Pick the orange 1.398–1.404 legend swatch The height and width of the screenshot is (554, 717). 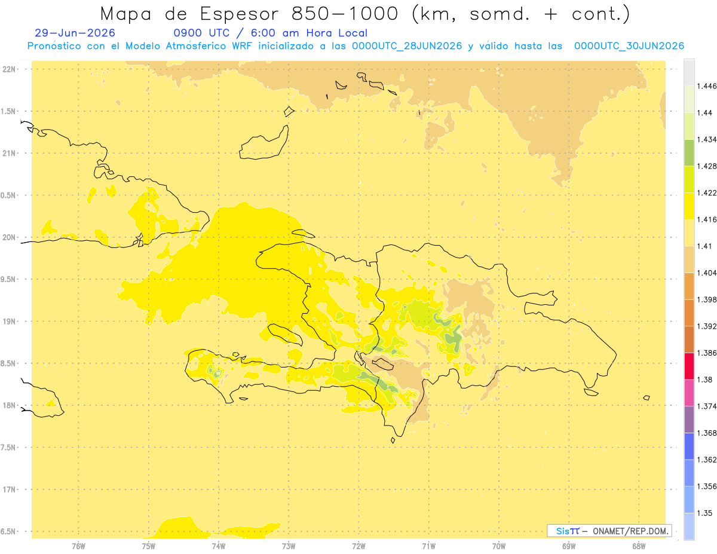point(689,286)
